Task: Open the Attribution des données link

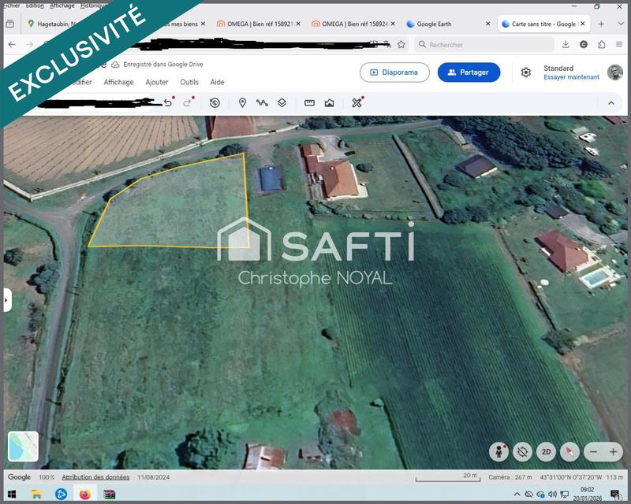Action: click(x=96, y=477)
